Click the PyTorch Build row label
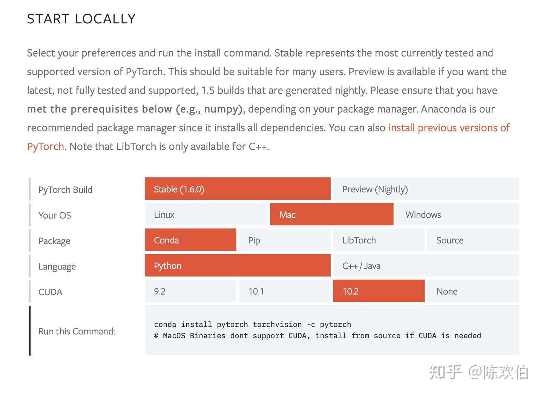The width and height of the screenshot is (543, 394). [x=65, y=189]
